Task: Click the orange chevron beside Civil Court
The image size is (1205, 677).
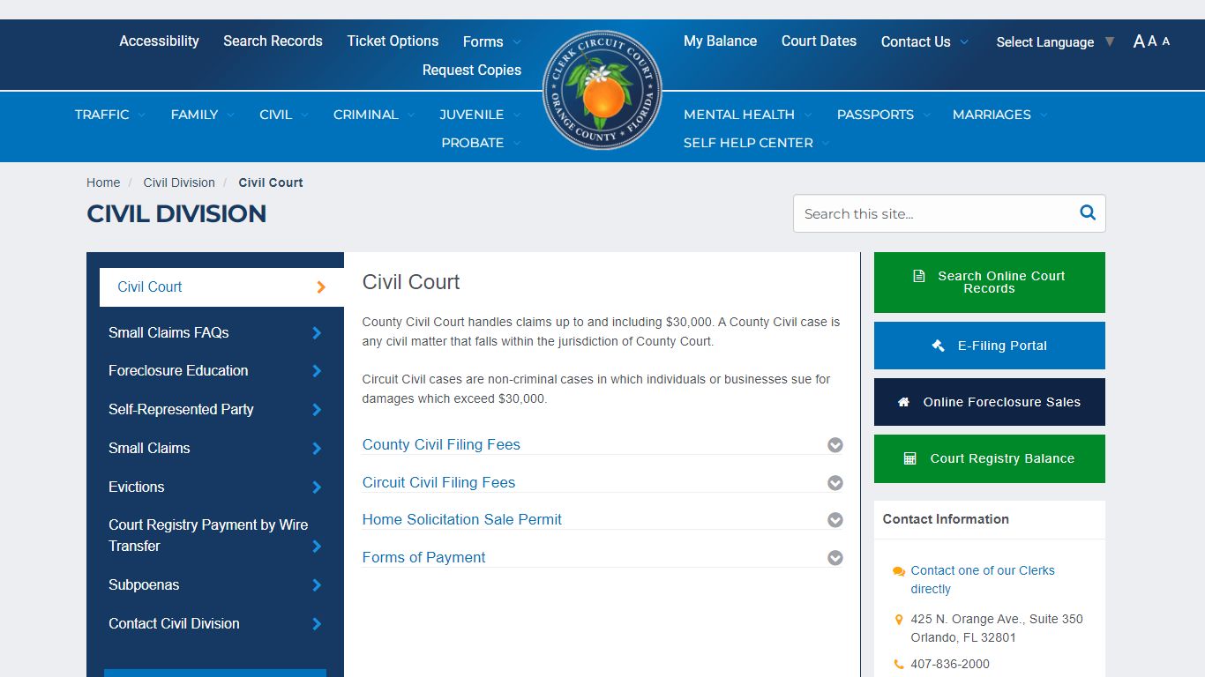Action: (321, 287)
